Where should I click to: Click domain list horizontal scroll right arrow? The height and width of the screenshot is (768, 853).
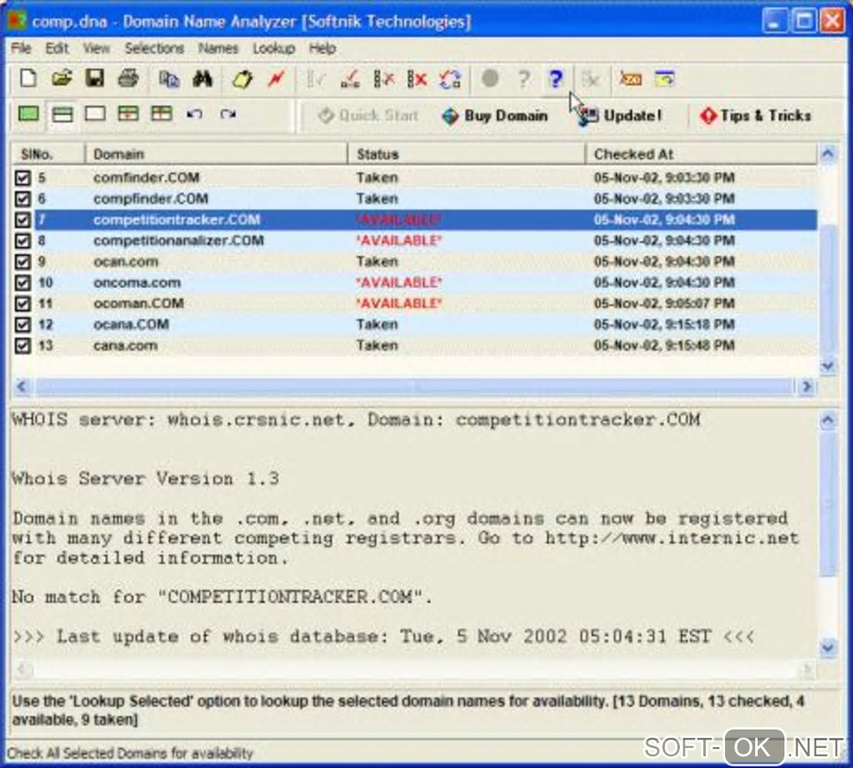pos(807,387)
